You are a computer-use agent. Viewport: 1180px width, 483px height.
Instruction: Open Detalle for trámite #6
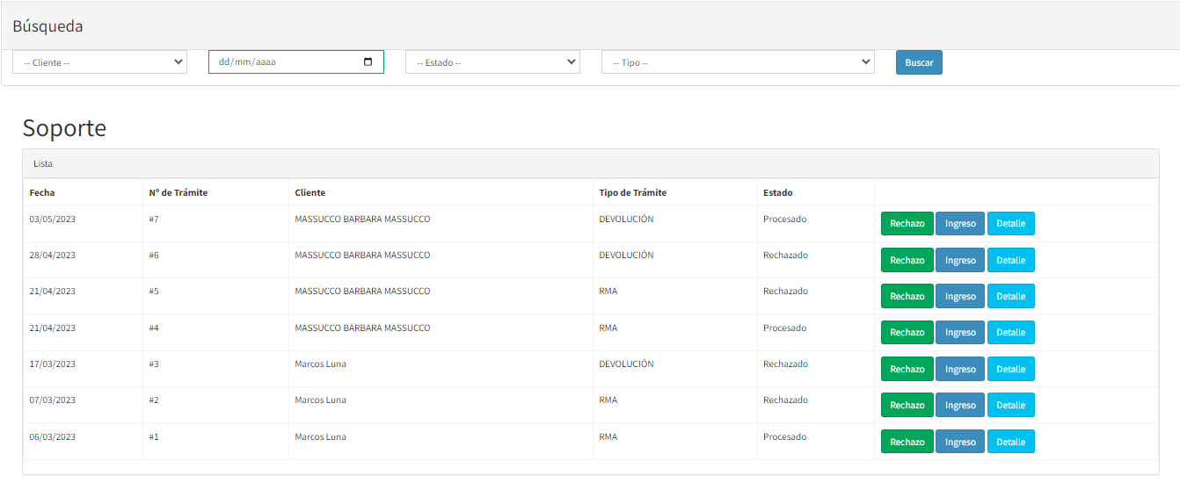(1010, 260)
